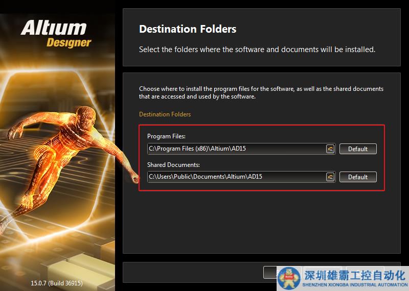Click the Chinese watermark text

pos(355,275)
